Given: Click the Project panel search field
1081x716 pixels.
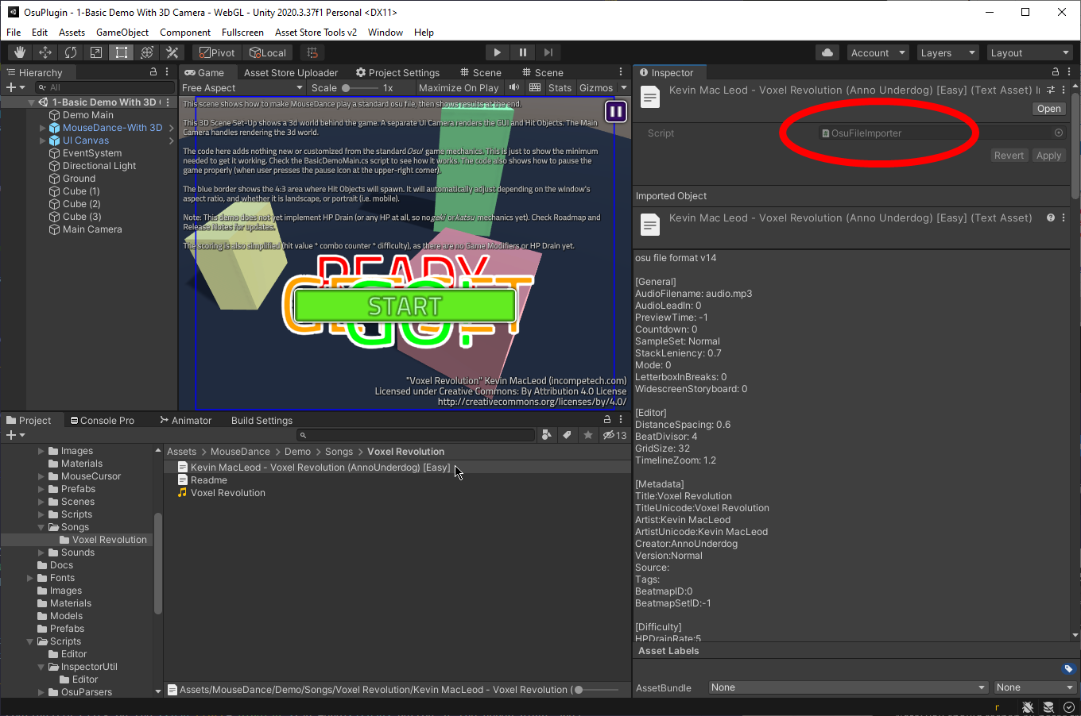Looking at the screenshot, I should (416, 435).
